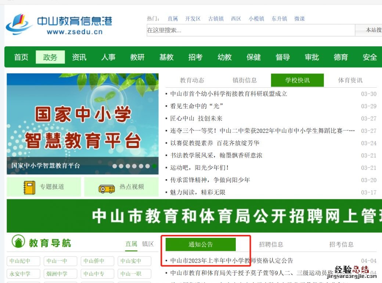Click school button 中山实中
This screenshot has width=382, height=283.
[134, 261]
